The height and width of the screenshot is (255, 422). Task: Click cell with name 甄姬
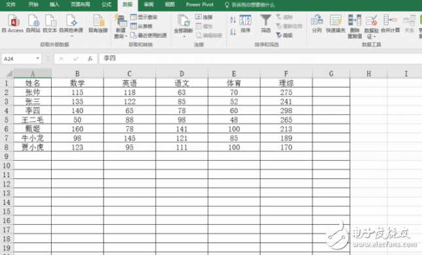point(33,129)
